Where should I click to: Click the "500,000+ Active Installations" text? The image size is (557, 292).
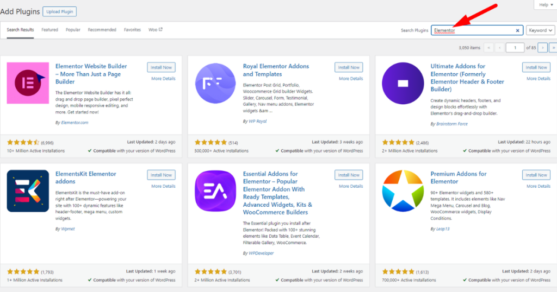pyautogui.click(x=221, y=151)
